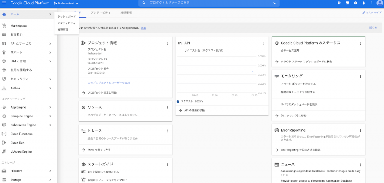Open the help question mark icon
This screenshot has height=183, width=384.
click(x=355, y=3)
